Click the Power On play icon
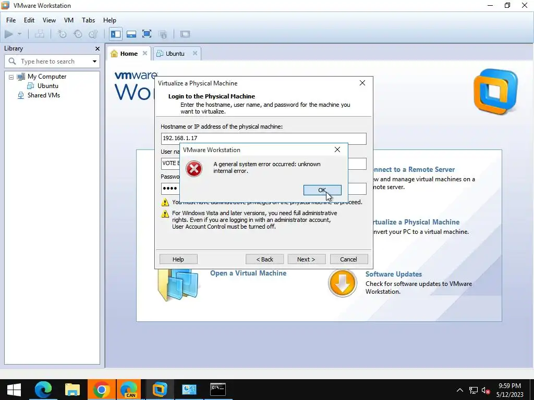This screenshot has width=534, height=400. coord(9,34)
